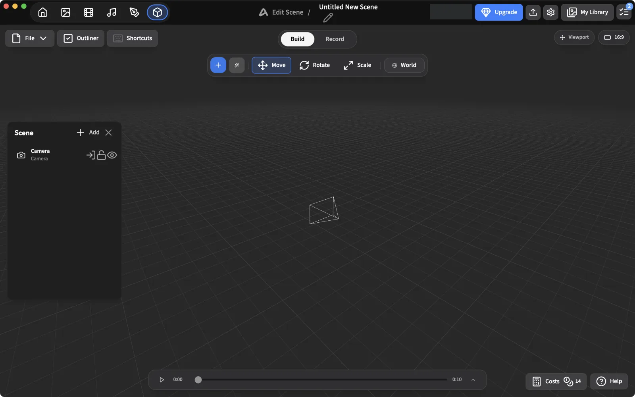Click the blue plus add-object button

(218, 65)
